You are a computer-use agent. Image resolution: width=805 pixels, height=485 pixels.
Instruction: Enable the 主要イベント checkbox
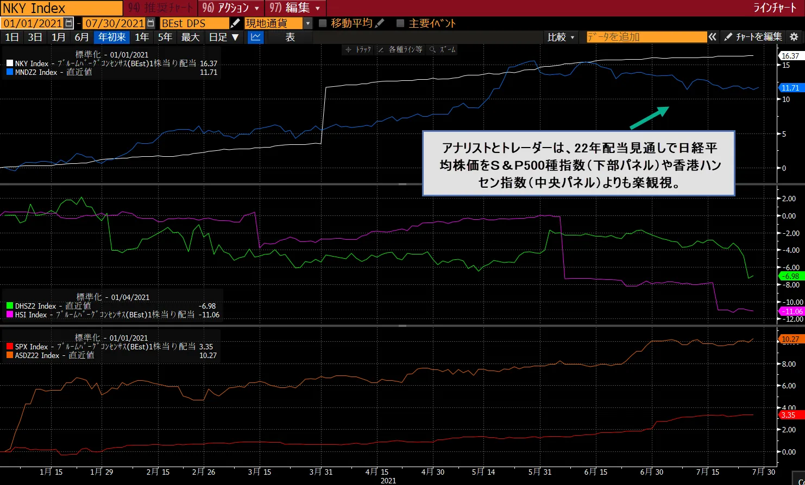click(399, 23)
